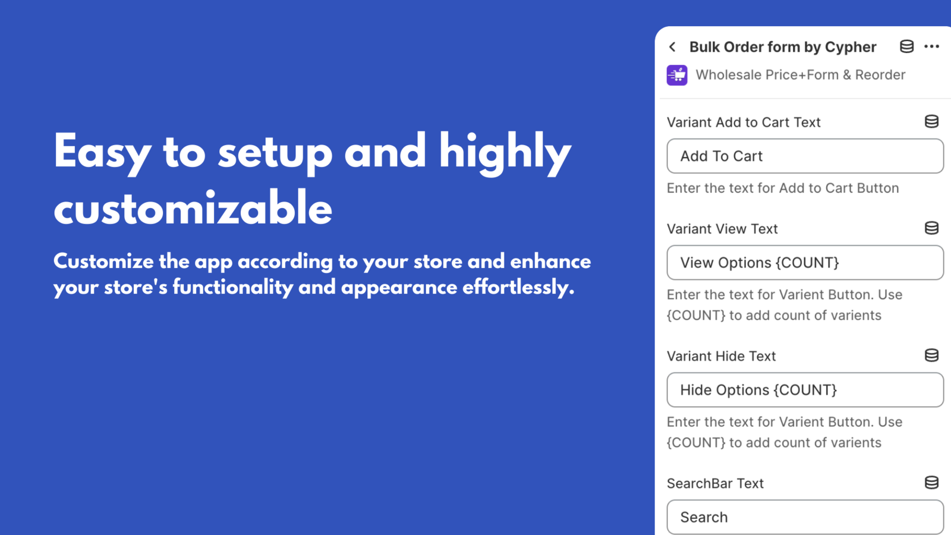Click inside the Hide Options {COUNT} field

(805, 389)
